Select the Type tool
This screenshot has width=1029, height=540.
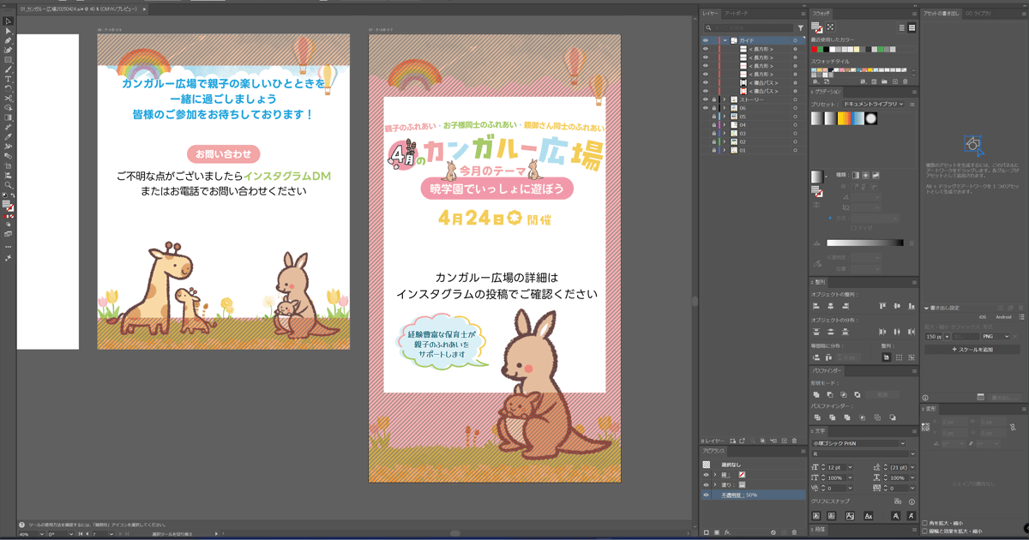pyautogui.click(x=8, y=79)
